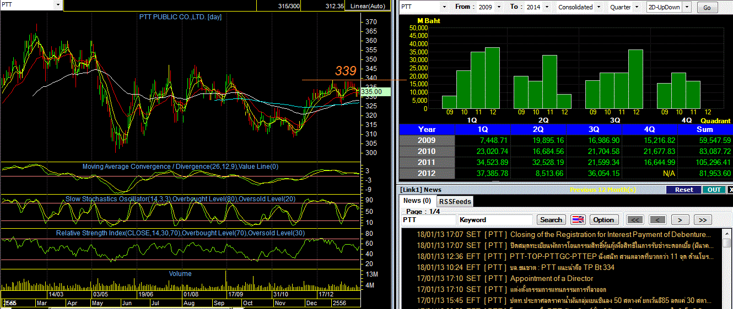Go to last news page with >>
The image size is (733, 309).
coord(703,220)
